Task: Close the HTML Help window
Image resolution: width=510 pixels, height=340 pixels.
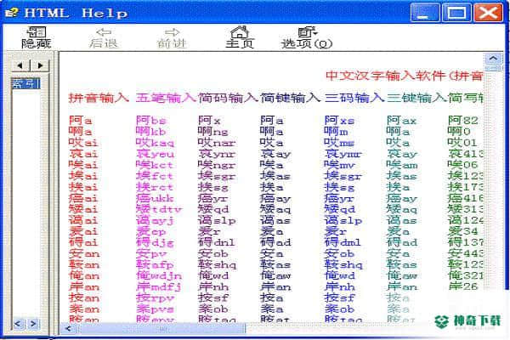Action: (488, 13)
